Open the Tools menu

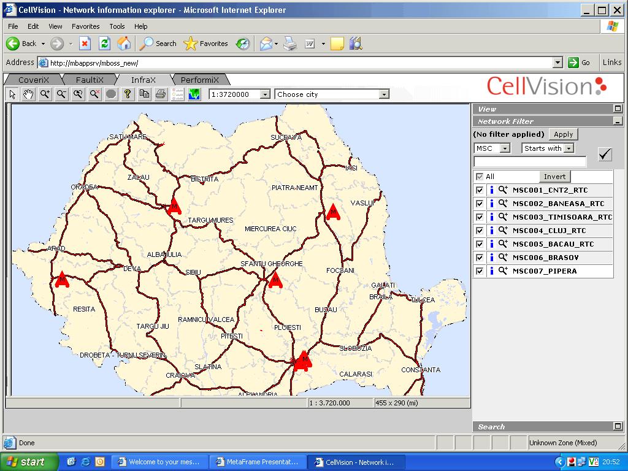pos(117,26)
